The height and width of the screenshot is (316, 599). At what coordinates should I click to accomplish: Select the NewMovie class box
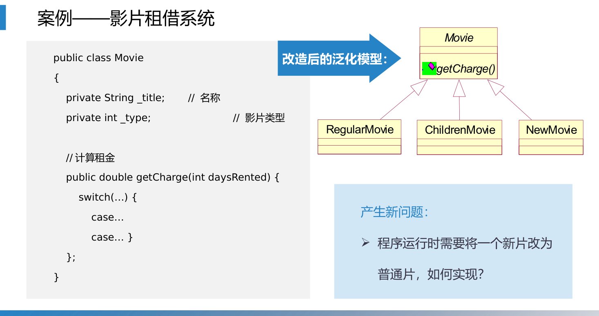coord(551,137)
